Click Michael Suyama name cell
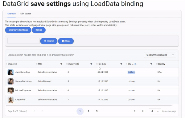 23,90
